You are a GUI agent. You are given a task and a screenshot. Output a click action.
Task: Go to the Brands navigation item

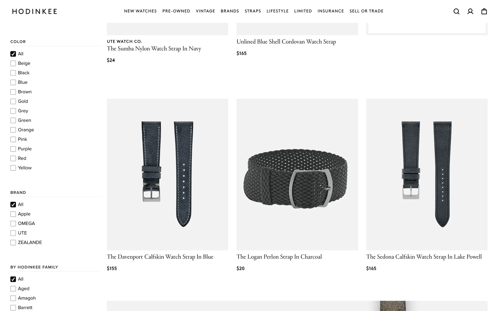point(230,11)
